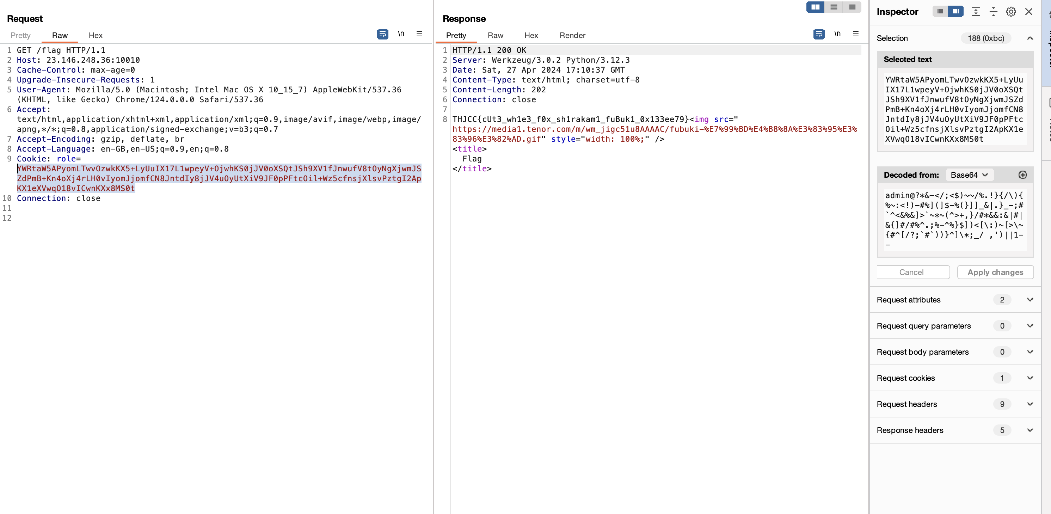This screenshot has height=514, width=1051.
Task: Expand all Inspector sections icon
Action: 976,12
